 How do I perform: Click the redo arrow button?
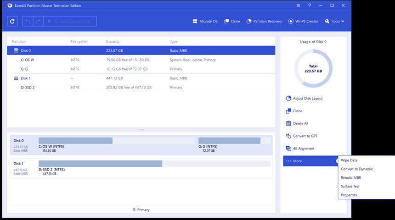click(x=38, y=22)
